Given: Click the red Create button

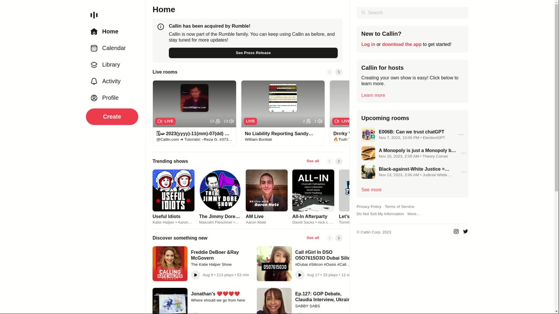Looking at the screenshot, I should tap(112, 116).
